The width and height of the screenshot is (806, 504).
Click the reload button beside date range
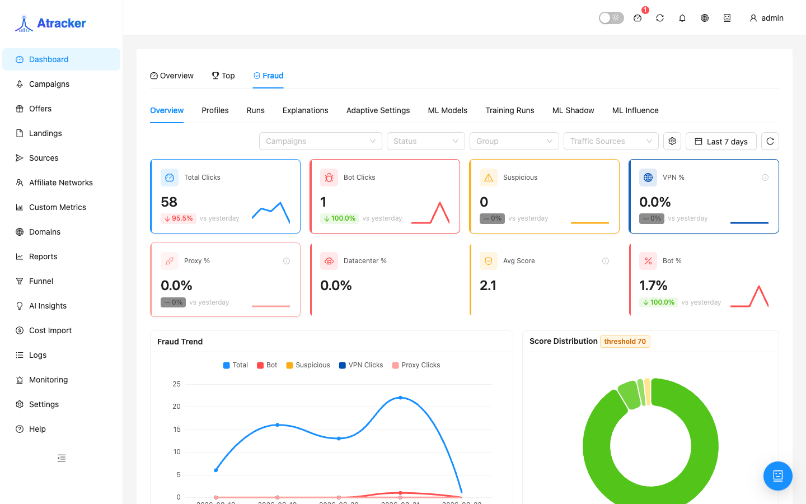pyautogui.click(x=770, y=141)
